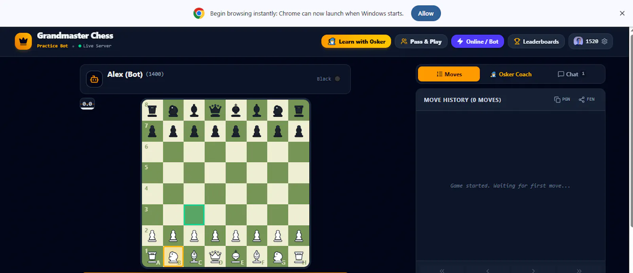Select the white pawn on h2
Screen dimensions: 633x273
coord(299,236)
